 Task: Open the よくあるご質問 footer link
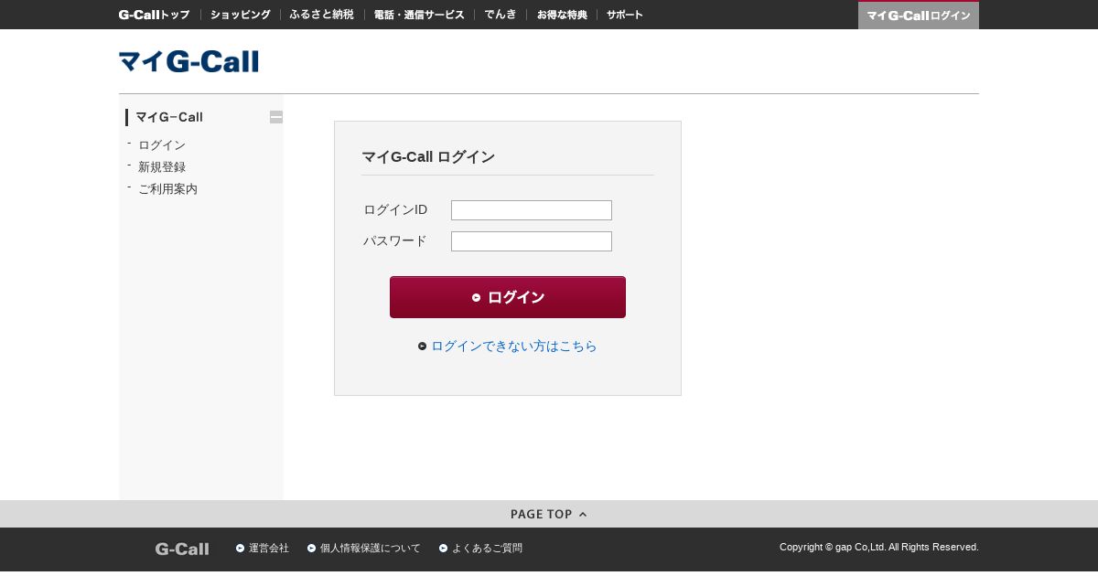tap(487, 549)
